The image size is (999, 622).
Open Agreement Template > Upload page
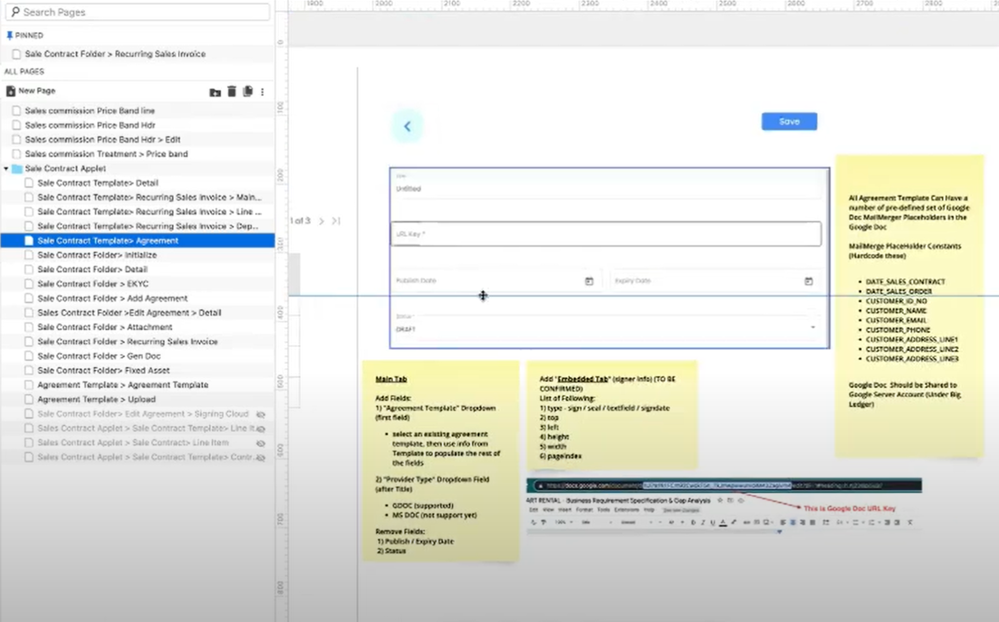96,399
